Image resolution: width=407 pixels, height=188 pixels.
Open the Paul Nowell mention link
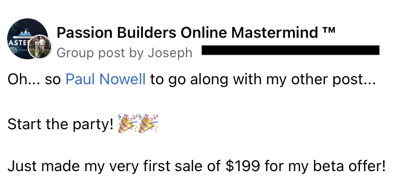tap(105, 79)
